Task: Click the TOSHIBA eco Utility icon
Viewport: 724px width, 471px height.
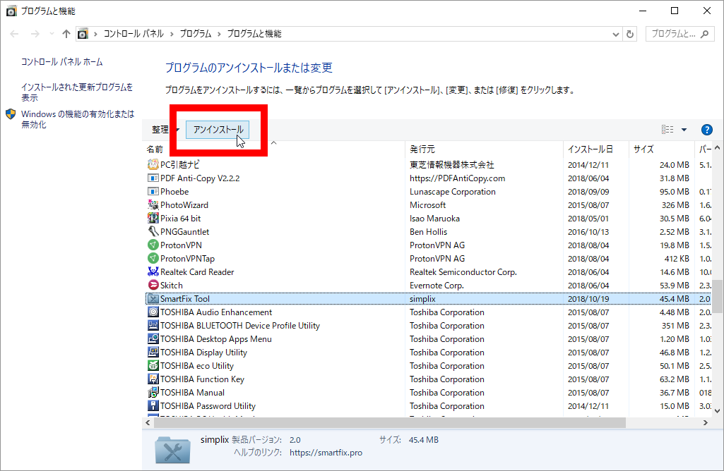Action: click(153, 365)
